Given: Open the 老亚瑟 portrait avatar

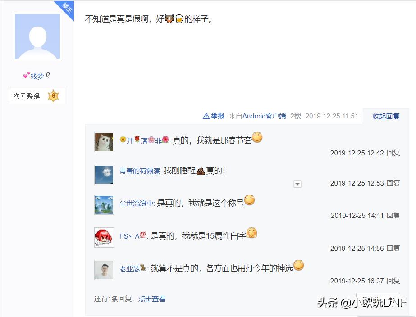Looking at the screenshot, I should (x=104, y=270).
